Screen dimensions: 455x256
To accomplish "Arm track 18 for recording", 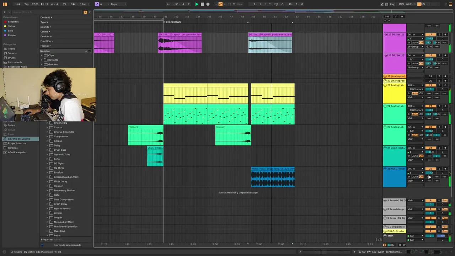I will pyautogui.click(x=445, y=56).
